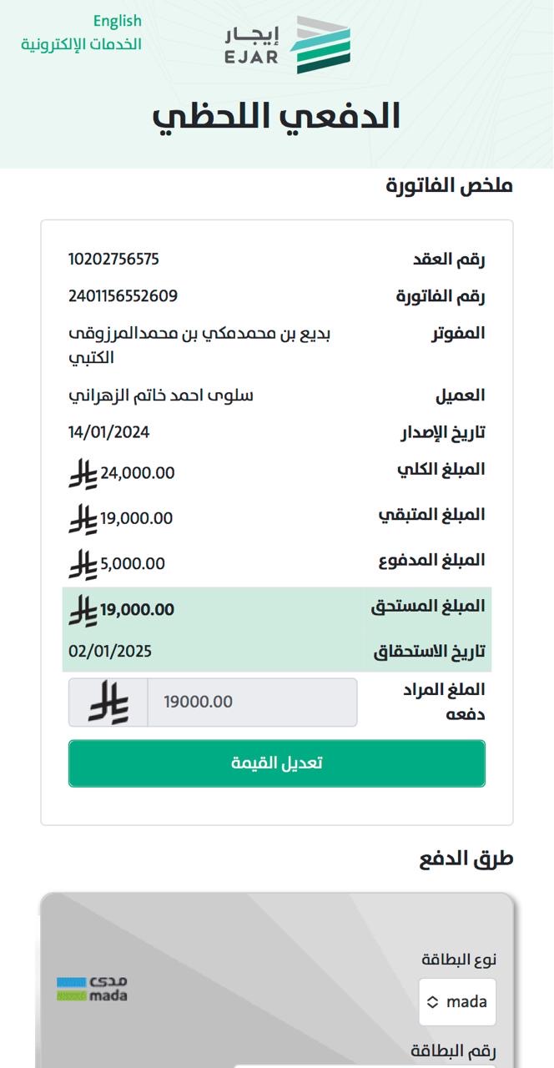The height and width of the screenshot is (1068, 554).
Task: Click the ملخص الفاتورة section heading
Action: click(x=449, y=186)
